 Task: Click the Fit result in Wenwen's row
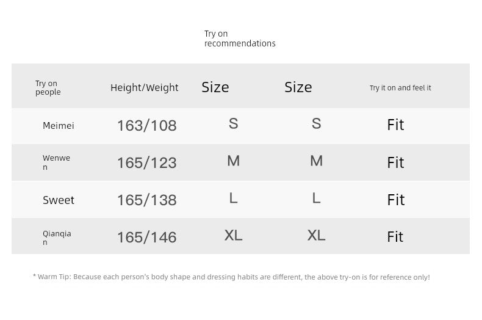pyautogui.click(x=395, y=162)
